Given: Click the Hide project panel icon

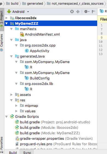Looking at the screenshot, I should coord(94,12).
